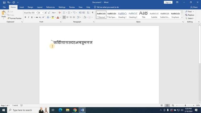Redo the last action
The width and height of the screenshot is (201, 113).
click(x=14, y=3)
